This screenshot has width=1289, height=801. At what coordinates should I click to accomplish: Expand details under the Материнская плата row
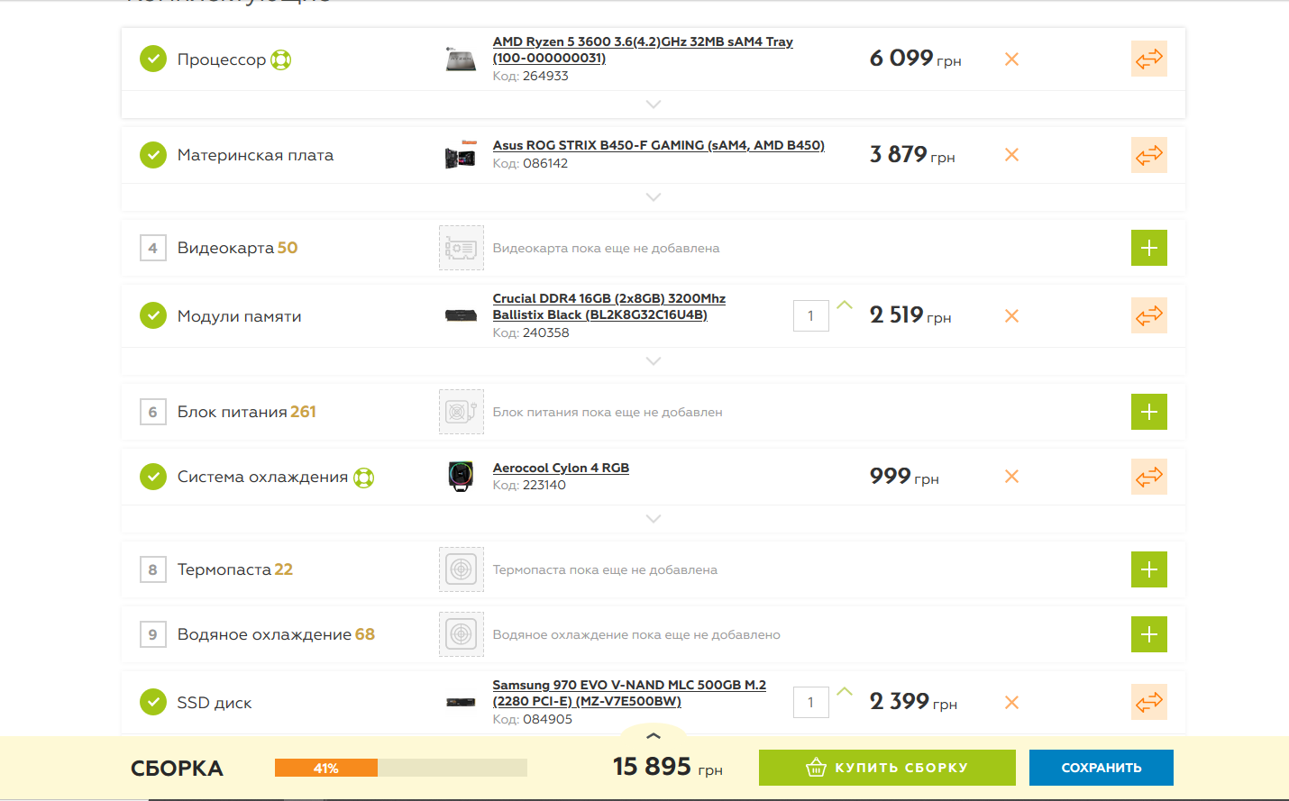point(654,197)
